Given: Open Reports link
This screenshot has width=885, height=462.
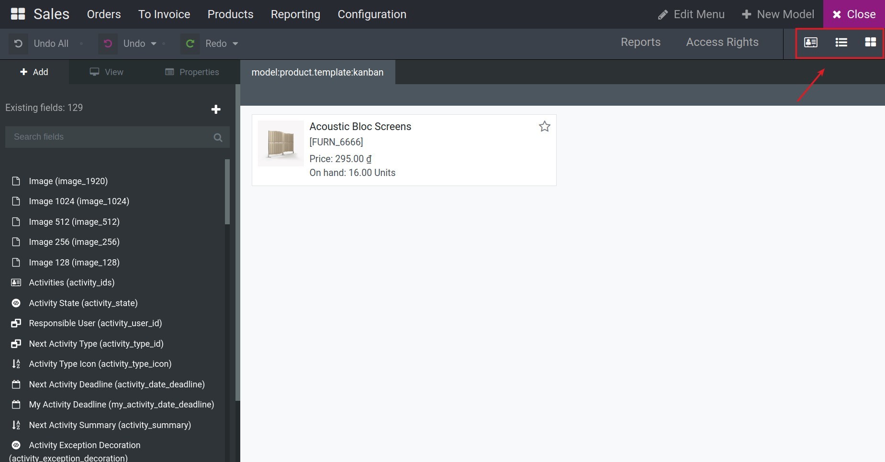Looking at the screenshot, I should point(640,42).
